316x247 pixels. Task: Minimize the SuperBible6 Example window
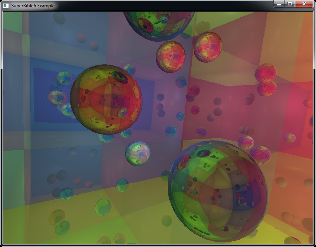tap(279, 4)
